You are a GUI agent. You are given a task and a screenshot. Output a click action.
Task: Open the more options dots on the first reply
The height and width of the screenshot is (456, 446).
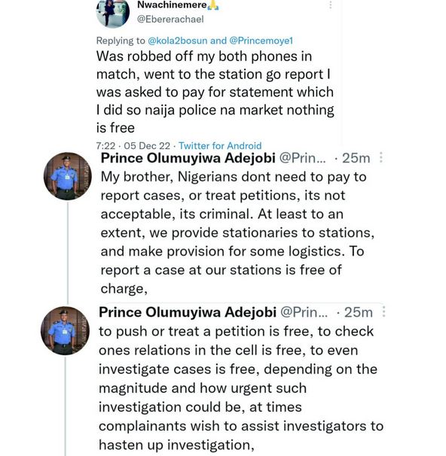pos(381,157)
